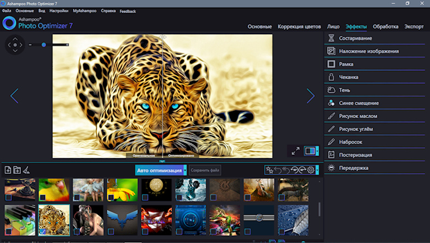This screenshot has width=430, height=243.
Task: Click the Рисунок углём pencil icon
Action: click(331, 129)
